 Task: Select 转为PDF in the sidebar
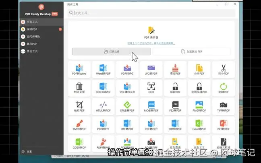(41, 44)
